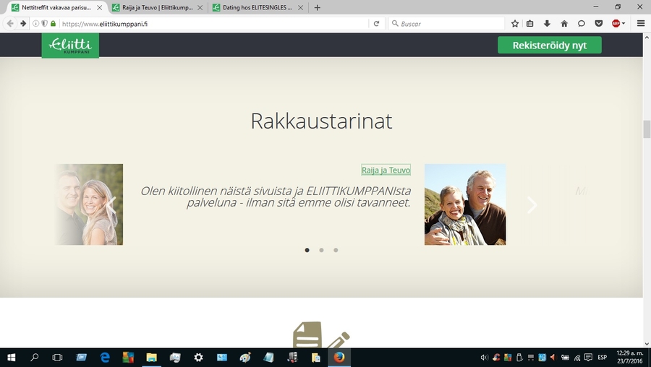Click the Rakkaustarinat heading

pos(321,121)
